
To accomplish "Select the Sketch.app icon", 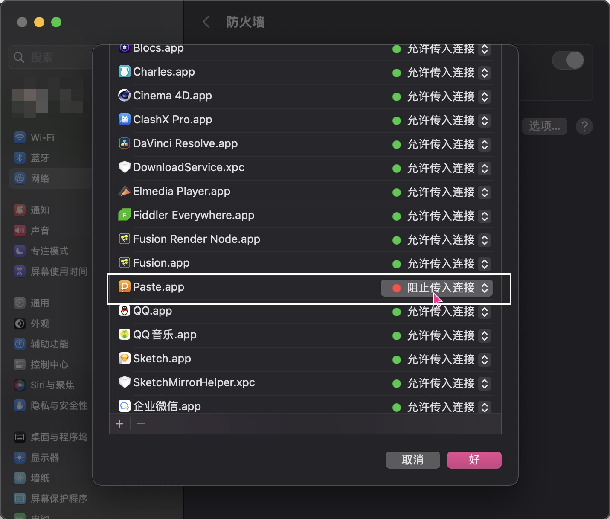I will click(124, 358).
